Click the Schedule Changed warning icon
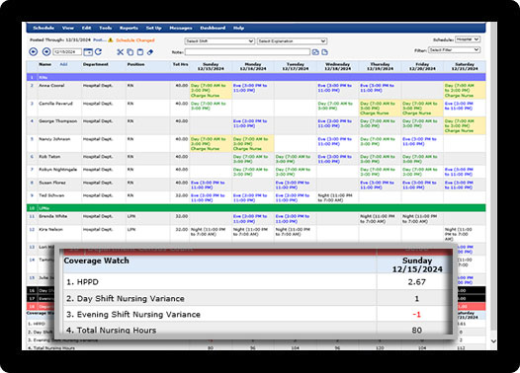The image size is (520, 373). click(x=111, y=40)
